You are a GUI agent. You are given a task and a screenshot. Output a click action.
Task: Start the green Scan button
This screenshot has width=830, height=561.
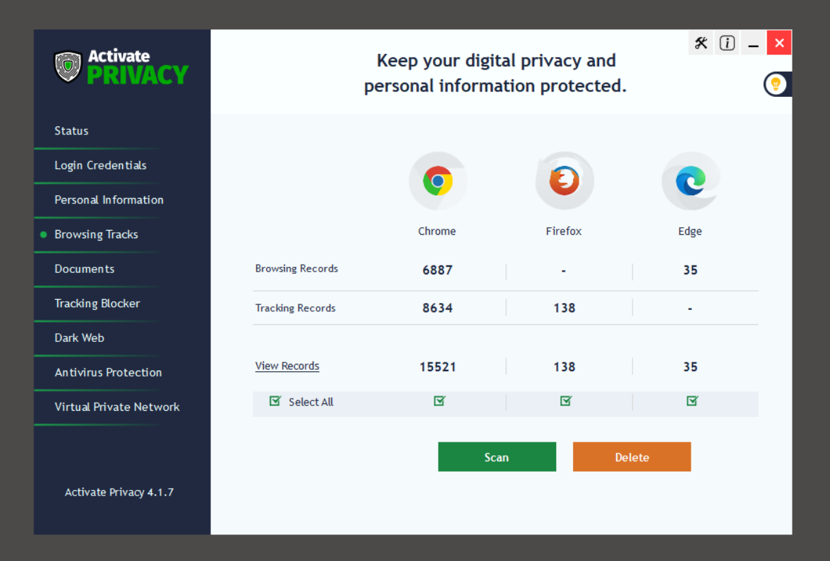pyautogui.click(x=497, y=457)
